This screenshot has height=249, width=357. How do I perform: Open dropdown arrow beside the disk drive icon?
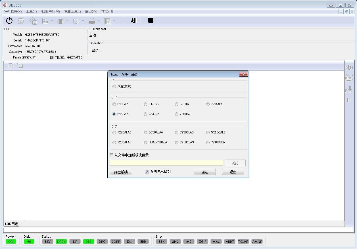click(x=83, y=21)
